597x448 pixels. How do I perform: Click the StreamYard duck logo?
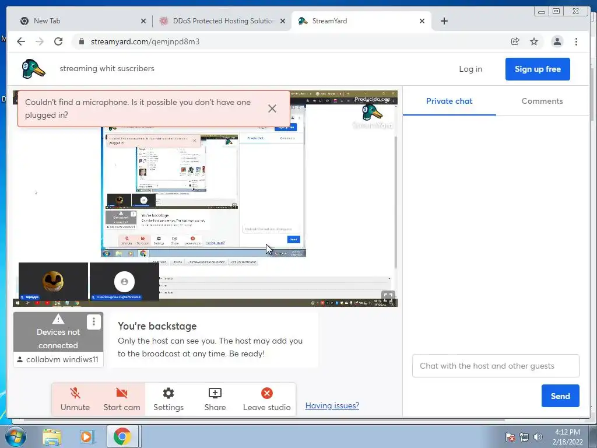tap(33, 69)
